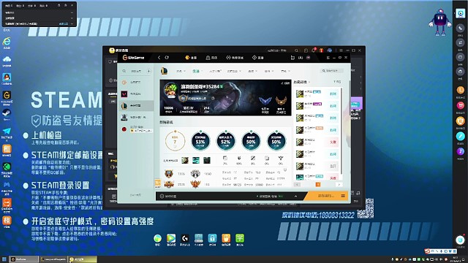Click the notification bell with red badge
This screenshot has width=468, height=263.
[x=314, y=50]
